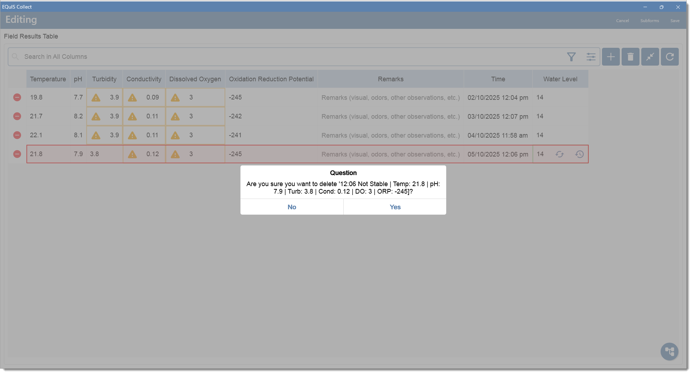The width and height of the screenshot is (692, 374).
Task: Confirm deletion by clicking Yes
Action: point(395,207)
